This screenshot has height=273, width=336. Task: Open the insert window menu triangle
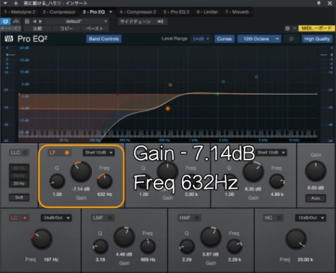coord(5,3)
